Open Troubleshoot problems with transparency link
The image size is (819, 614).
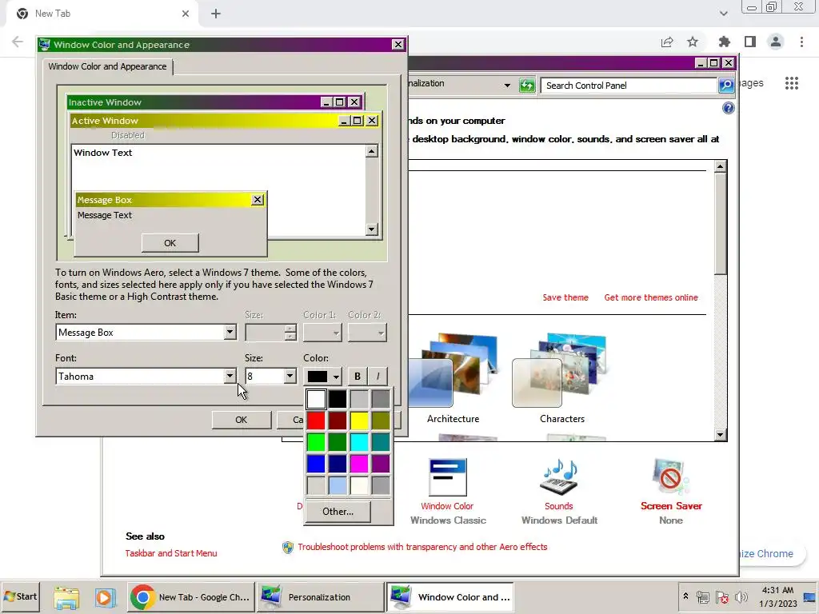click(x=422, y=547)
